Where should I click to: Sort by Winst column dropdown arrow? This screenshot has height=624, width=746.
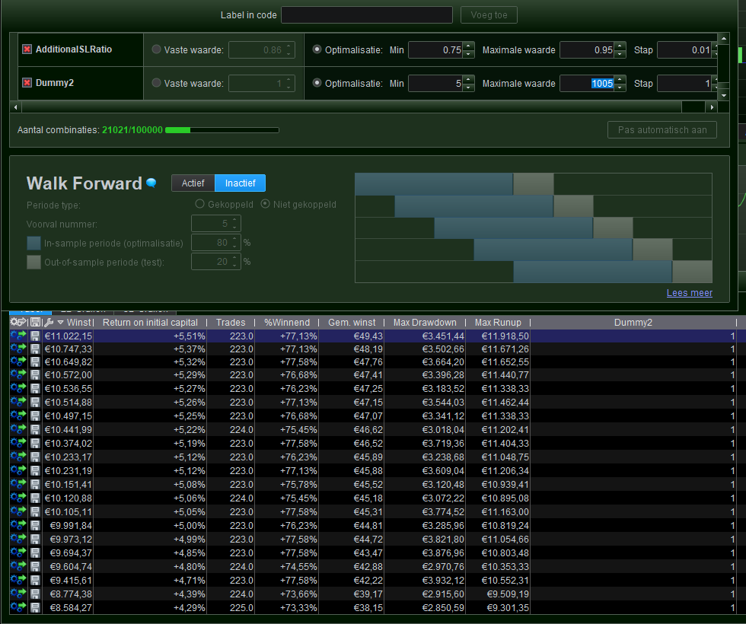[60, 323]
